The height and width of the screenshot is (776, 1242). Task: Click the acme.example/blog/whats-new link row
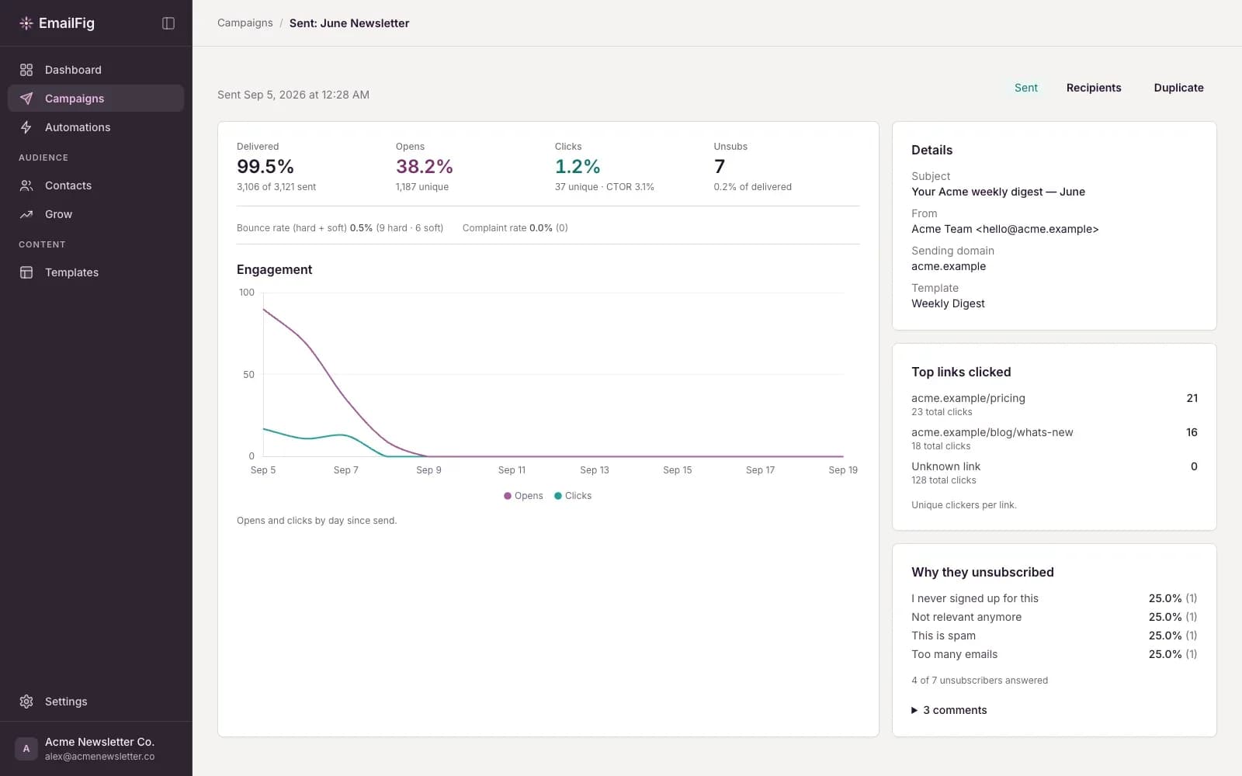point(1054,438)
